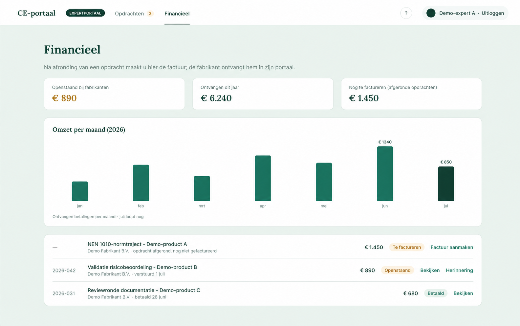Click the January bar in the chart
The width and height of the screenshot is (520, 326).
point(80,191)
